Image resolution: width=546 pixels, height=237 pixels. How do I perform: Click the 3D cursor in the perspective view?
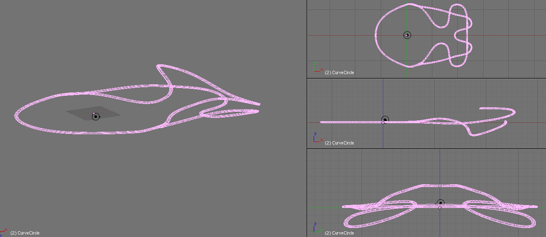point(96,117)
